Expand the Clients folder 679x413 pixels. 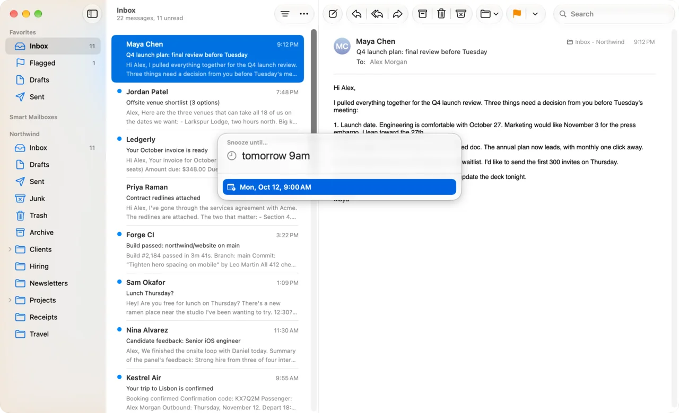coord(10,249)
